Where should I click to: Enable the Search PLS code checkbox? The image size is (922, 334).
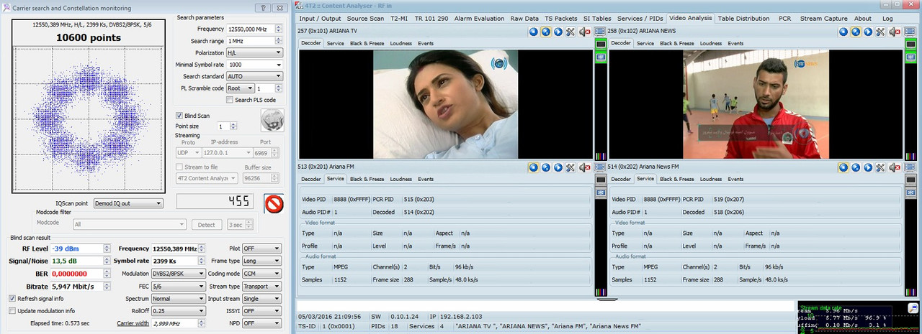230,100
